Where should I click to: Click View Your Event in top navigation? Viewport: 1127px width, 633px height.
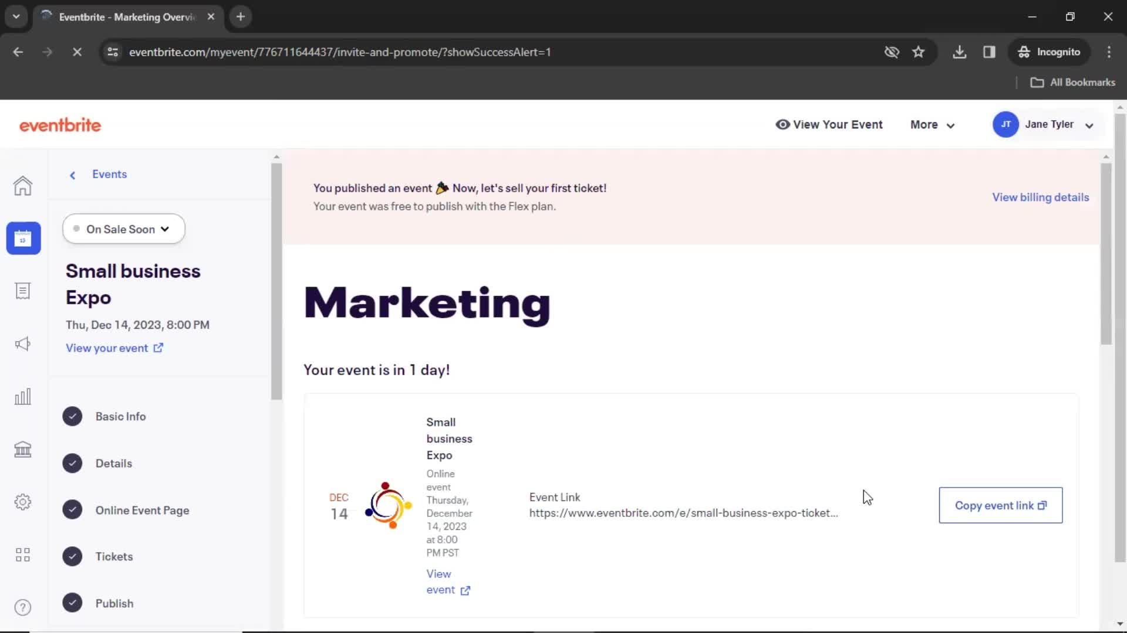click(829, 124)
